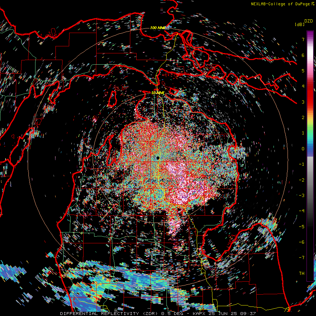Image resolution: width=316 pixels, height=316 pixels.
Task: Click the "4" value on color scale
Action: coord(303,86)
